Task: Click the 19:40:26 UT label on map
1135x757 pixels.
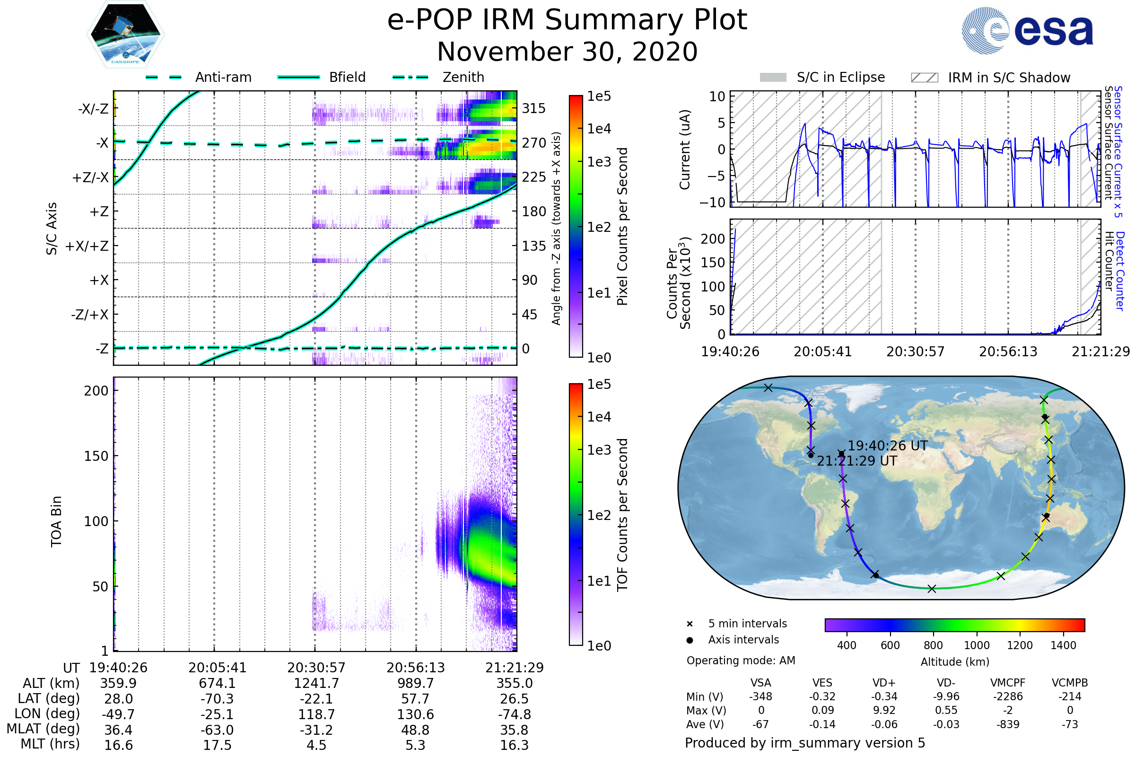Action: [x=888, y=446]
